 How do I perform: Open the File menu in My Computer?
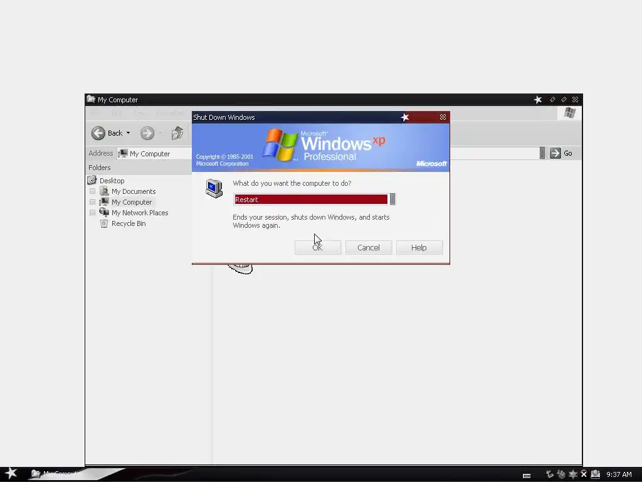click(x=96, y=113)
